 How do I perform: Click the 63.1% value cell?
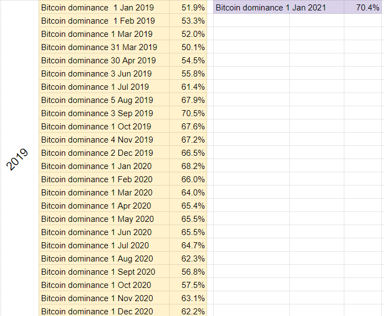(x=188, y=298)
